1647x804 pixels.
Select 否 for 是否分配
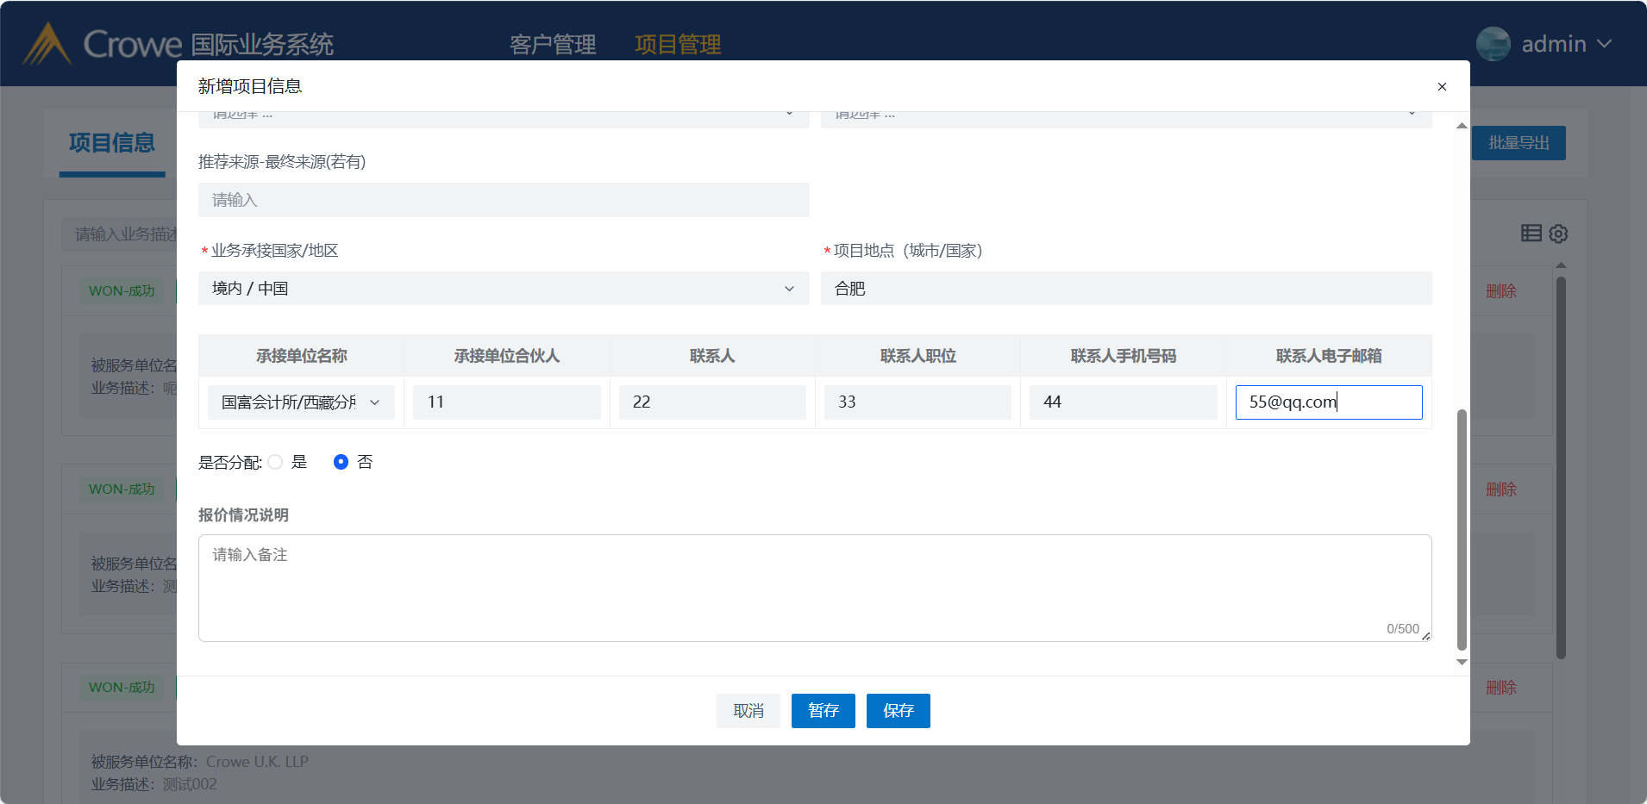[x=341, y=462]
